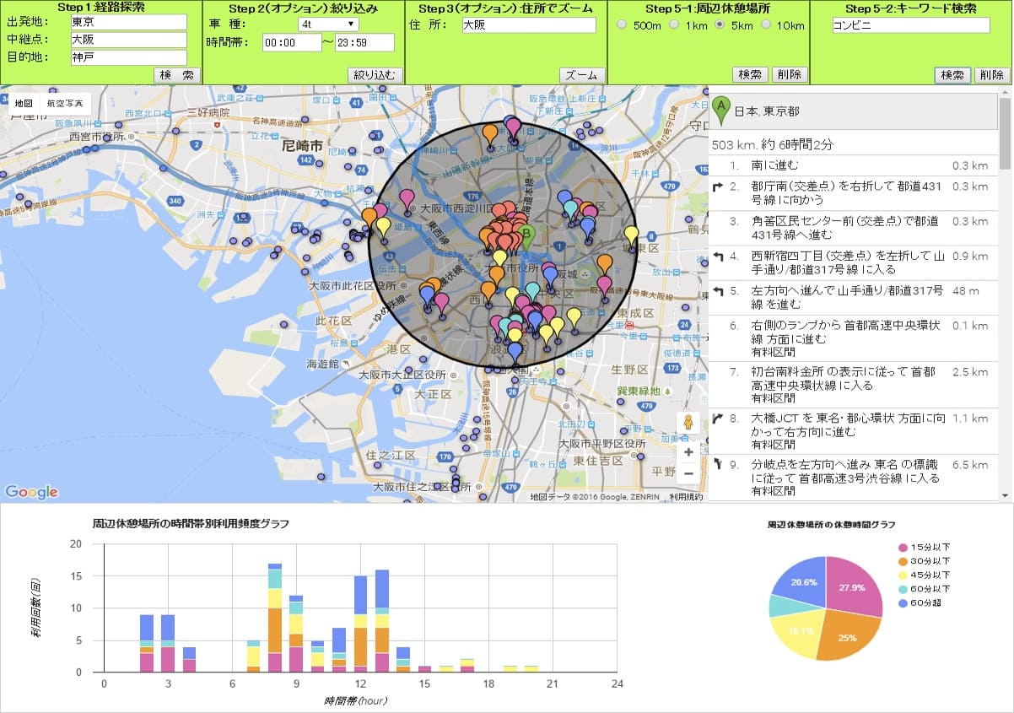Image resolution: width=1014 pixels, height=713 pixels.
Task: Switch the map to 地図 view
Action: click(x=24, y=104)
